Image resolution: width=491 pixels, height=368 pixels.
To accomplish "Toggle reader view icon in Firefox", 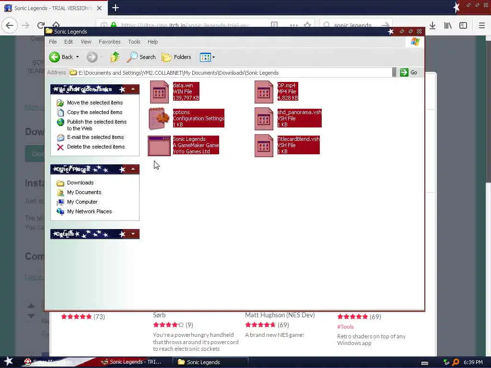I will pos(274,25).
